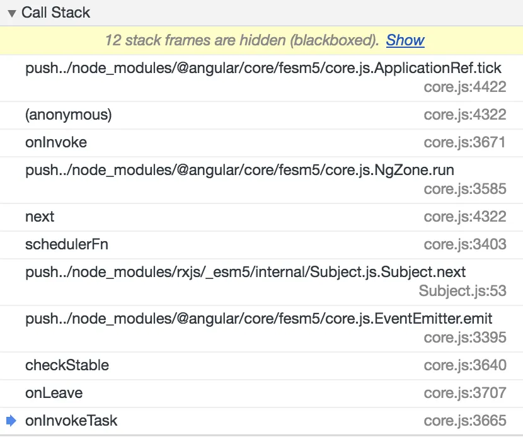Open source location Subject.js:53
This screenshot has width=523, height=437.
(x=462, y=291)
